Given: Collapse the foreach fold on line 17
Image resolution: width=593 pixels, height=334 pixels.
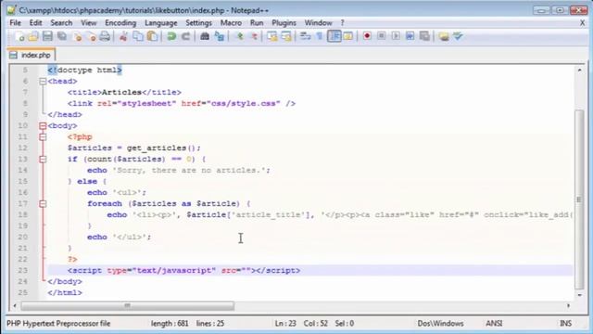Looking at the screenshot, I should pyautogui.click(x=43, y=204).
